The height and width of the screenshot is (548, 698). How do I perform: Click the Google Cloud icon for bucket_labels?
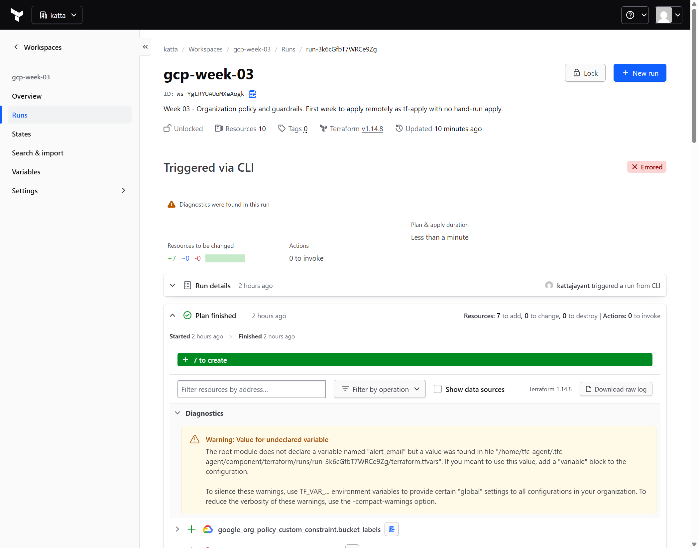[208, 529]
